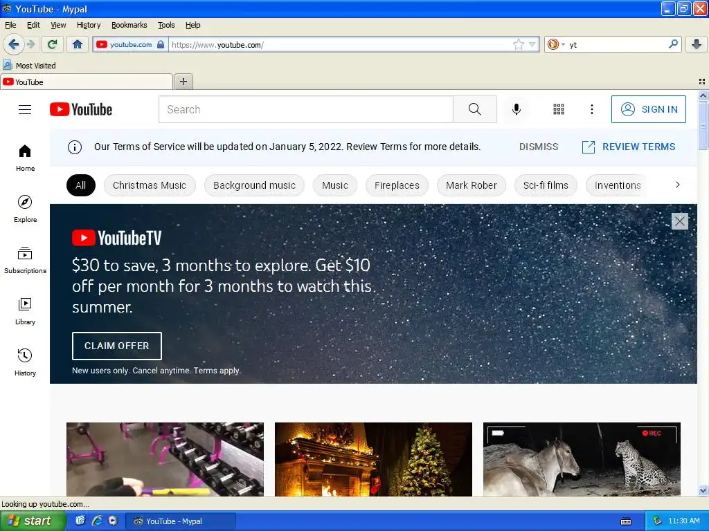Go back with browser back arrow

click(x=14, y=44)
